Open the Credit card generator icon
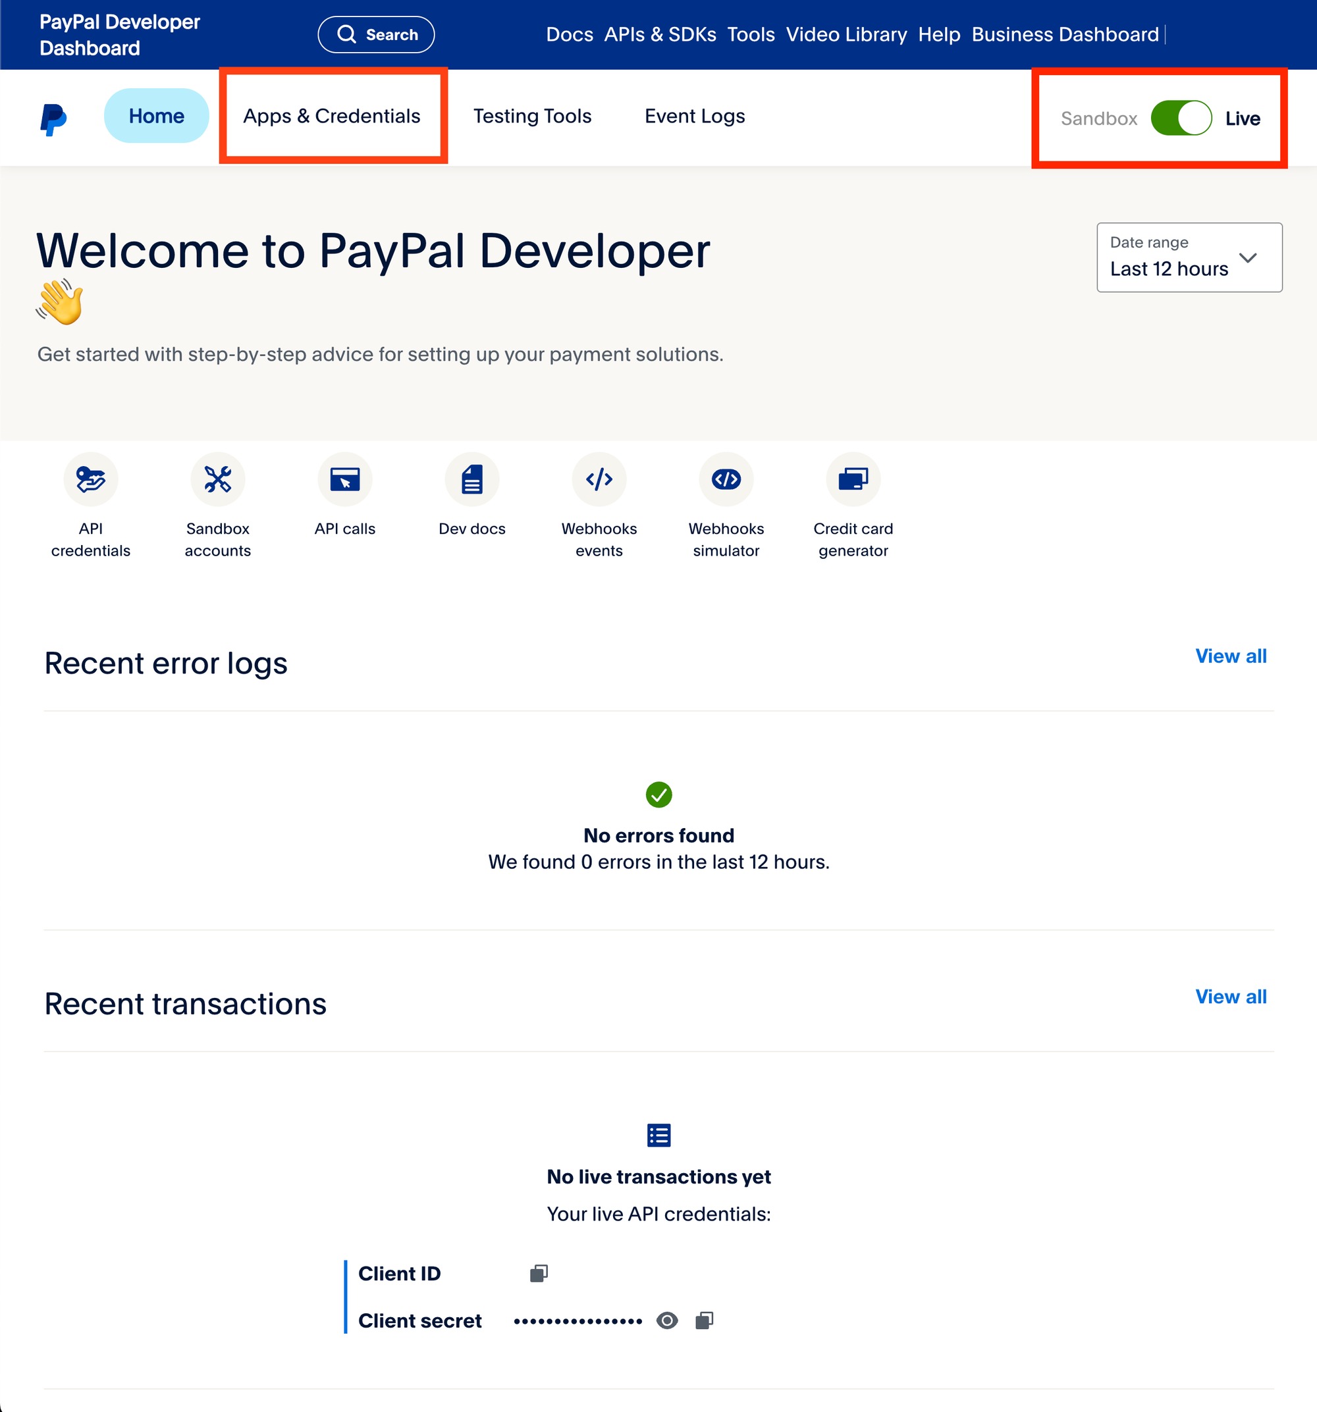The width and height of the screenshot is (1317, 1412). coord(854,479)
